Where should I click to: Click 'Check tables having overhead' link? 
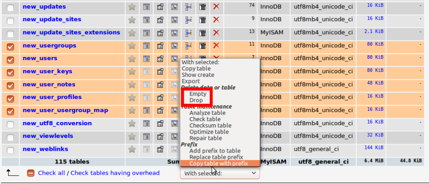point(115,173)
